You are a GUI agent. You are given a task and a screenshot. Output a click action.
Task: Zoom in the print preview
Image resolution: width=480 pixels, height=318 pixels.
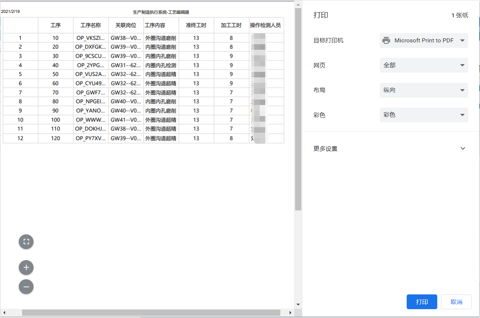[x=26, y=268]
